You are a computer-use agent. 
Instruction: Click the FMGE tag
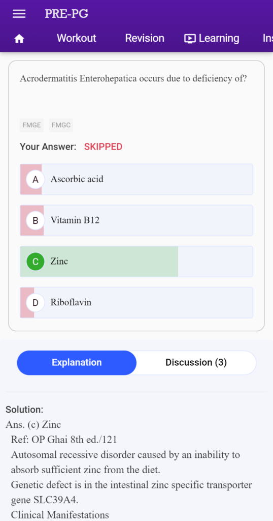(32, 125)
